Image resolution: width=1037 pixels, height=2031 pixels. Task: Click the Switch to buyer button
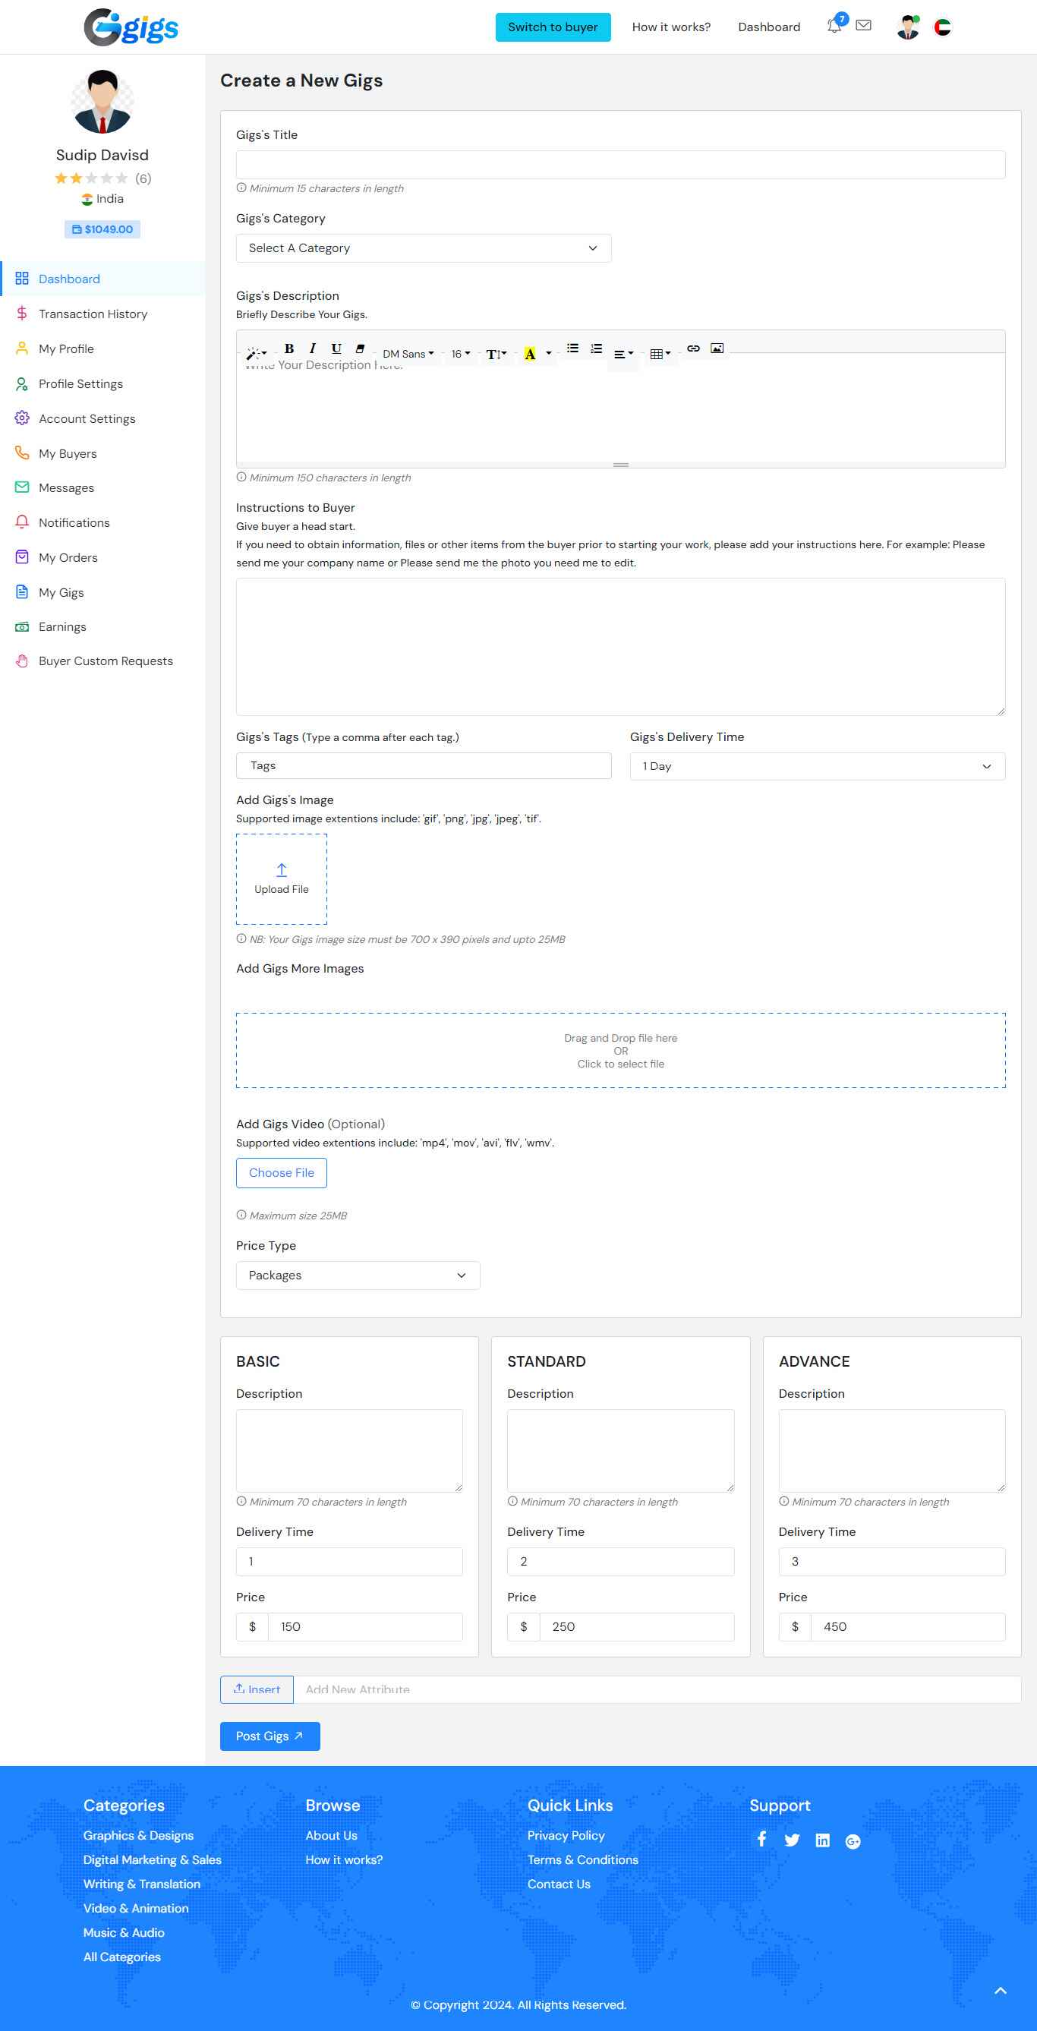pos(553,27)
